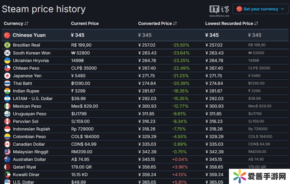Open the Set your currency dropdown

pos(260,9)
